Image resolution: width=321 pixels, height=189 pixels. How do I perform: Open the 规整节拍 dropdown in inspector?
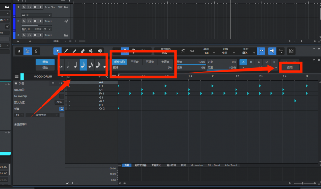42,115
